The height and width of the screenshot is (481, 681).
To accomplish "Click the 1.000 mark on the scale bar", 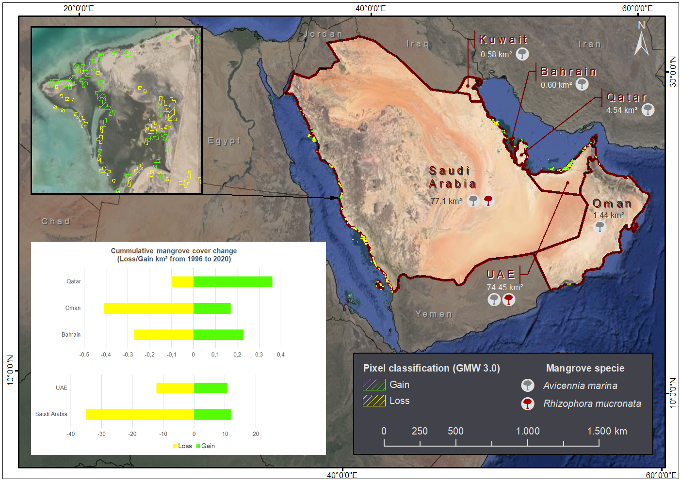I will click(x=528, y=431).
